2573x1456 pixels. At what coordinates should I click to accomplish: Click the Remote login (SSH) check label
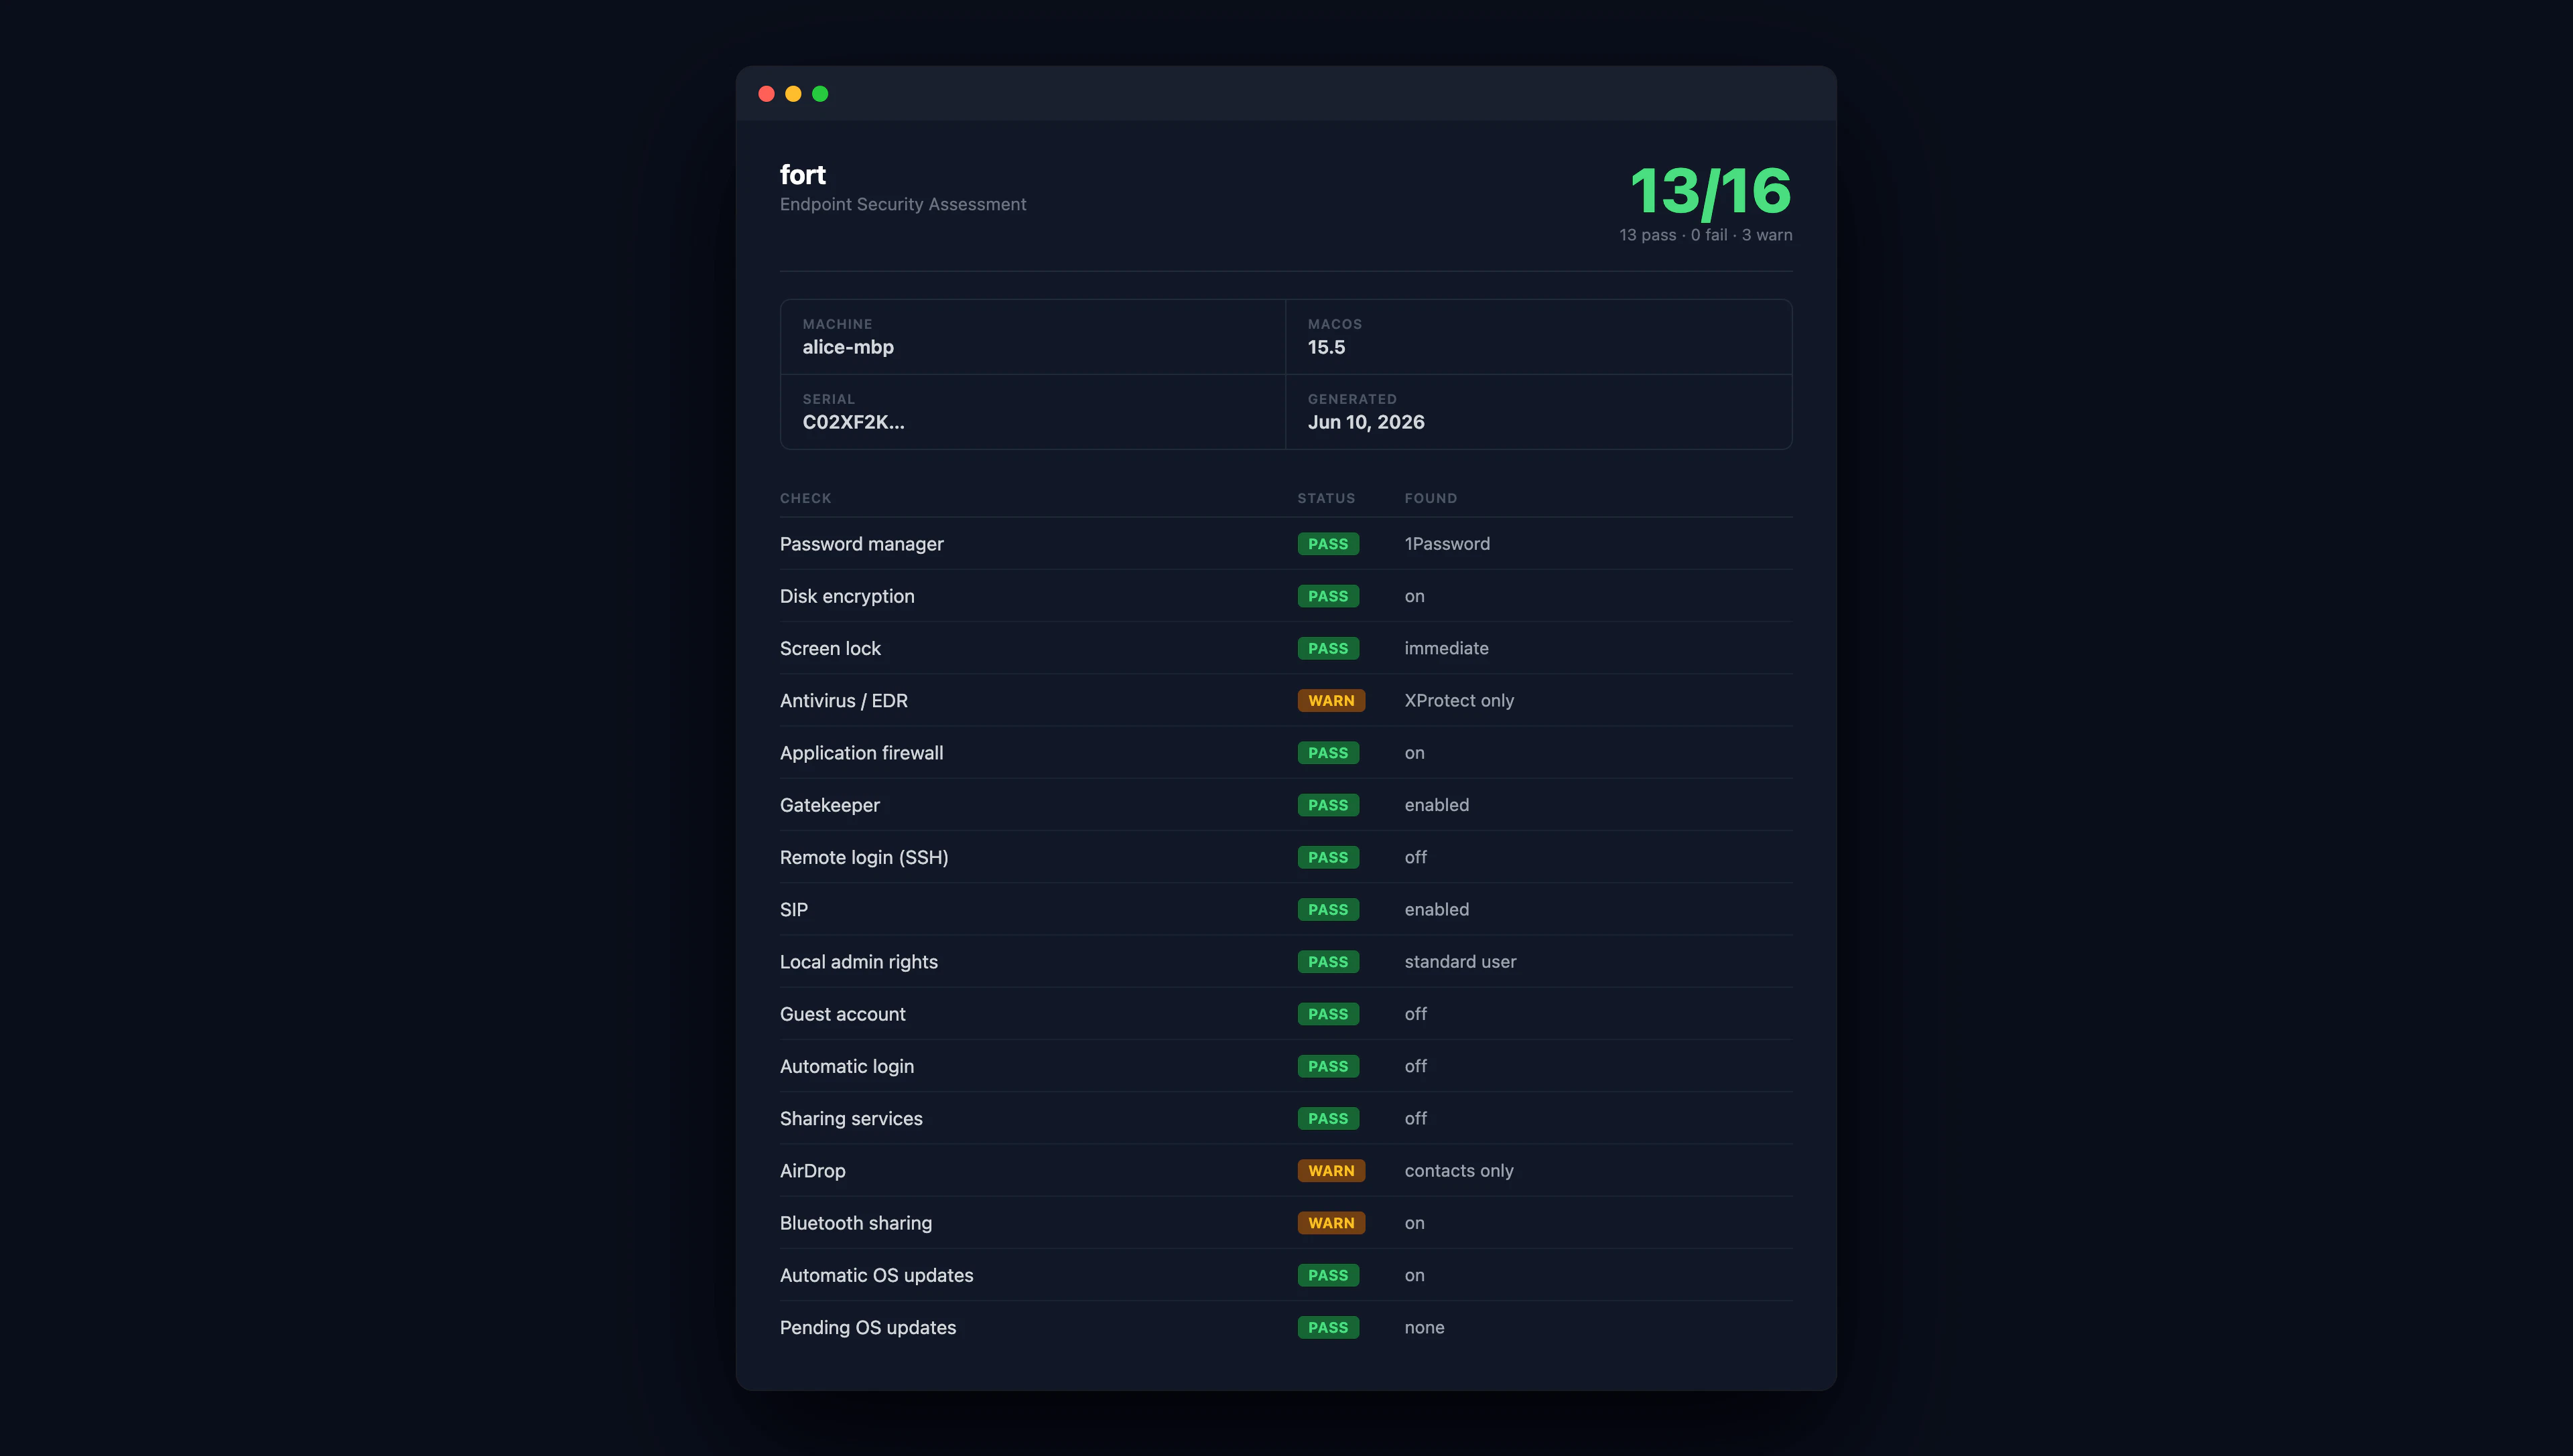pos(863,857)
